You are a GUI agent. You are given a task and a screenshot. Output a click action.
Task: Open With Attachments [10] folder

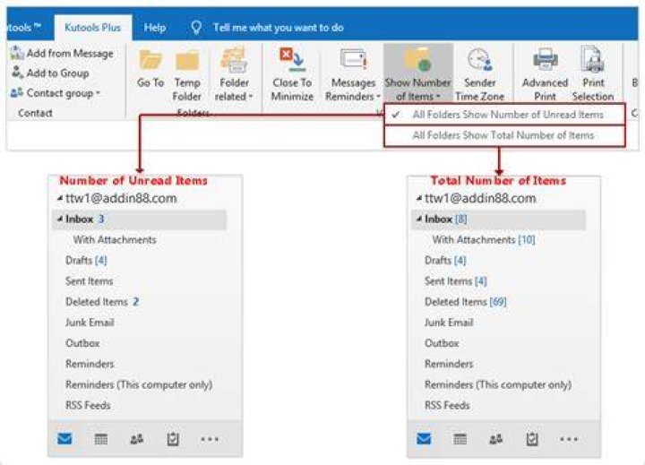coord(484,239)
